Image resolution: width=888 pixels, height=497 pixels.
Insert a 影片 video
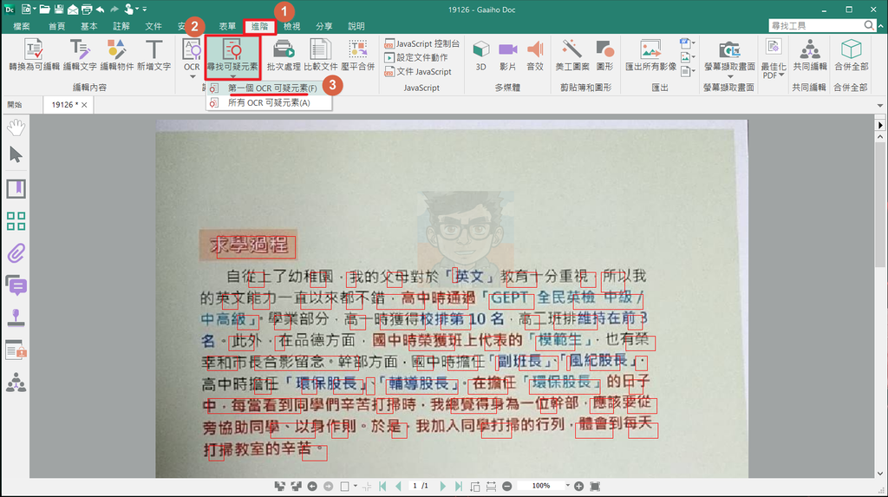click(x=507, y=55)
